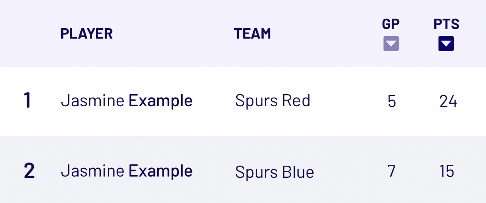Click the points value 15
Image resolution: width=486 pixels, height=203 pixels.
point(447,171)
